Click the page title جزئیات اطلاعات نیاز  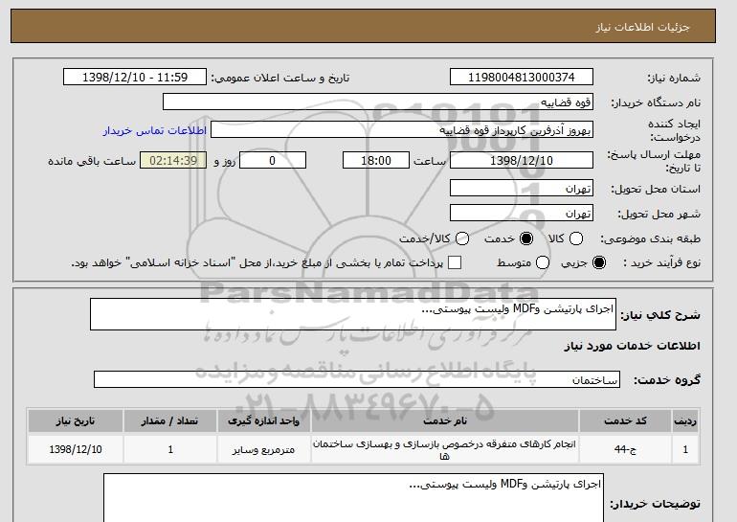pos(642,27)
